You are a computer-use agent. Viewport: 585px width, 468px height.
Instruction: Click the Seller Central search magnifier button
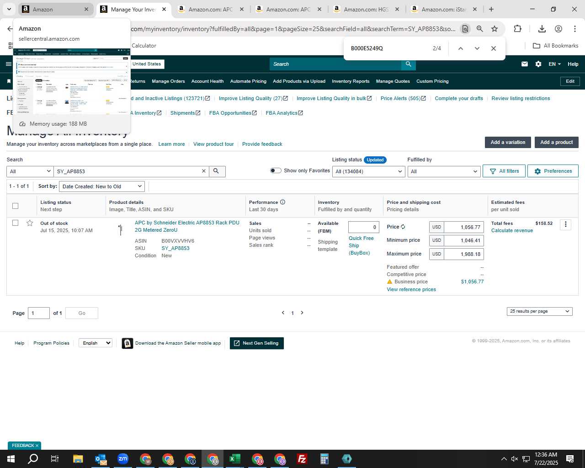408,64
